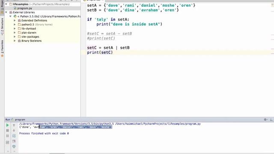The image size is (274, 154).
Task: Click the highlighted set output in console
Action: tap(75, 127)
